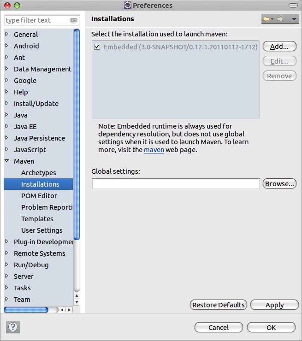Open Problem Reporting preferences
Viewport: 302px width, 341px height.
point(47,207)
